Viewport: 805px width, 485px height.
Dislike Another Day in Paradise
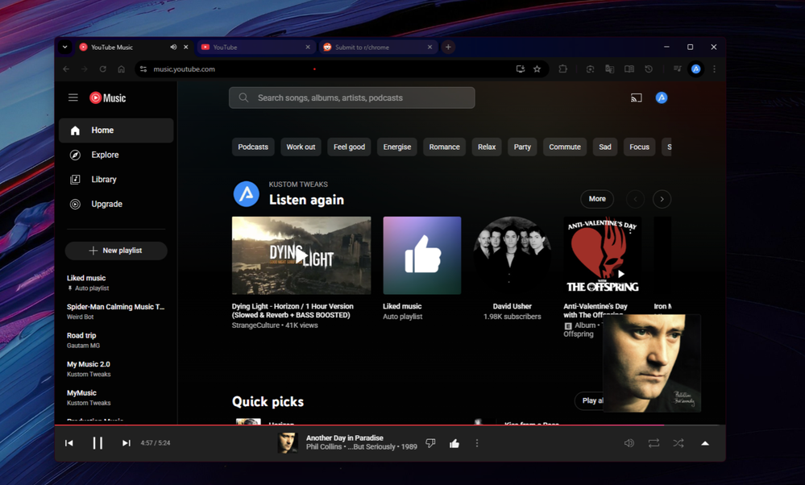pyautogui.click(x=430, y=443)
